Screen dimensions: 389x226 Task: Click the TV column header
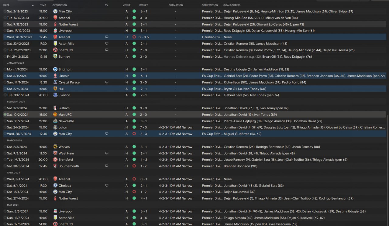point(106,5)
